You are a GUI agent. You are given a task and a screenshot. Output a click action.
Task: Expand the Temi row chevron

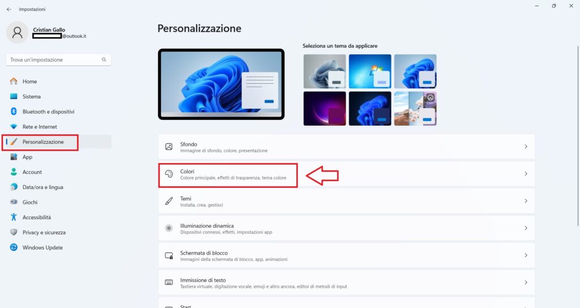[526, 201]
